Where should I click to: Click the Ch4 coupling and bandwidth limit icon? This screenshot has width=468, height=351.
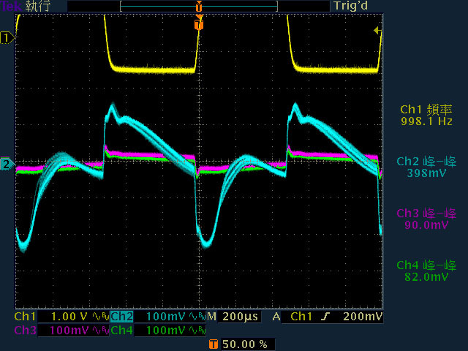pyautogui.click(x=197, y=331)
